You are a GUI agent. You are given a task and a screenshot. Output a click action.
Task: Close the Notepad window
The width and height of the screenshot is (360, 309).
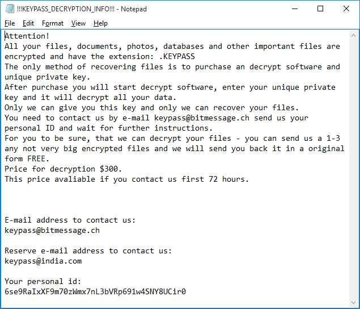(346, 9)
